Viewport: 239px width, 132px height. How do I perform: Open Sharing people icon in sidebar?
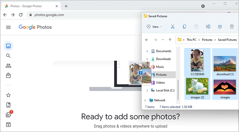(x=9, y=66)
